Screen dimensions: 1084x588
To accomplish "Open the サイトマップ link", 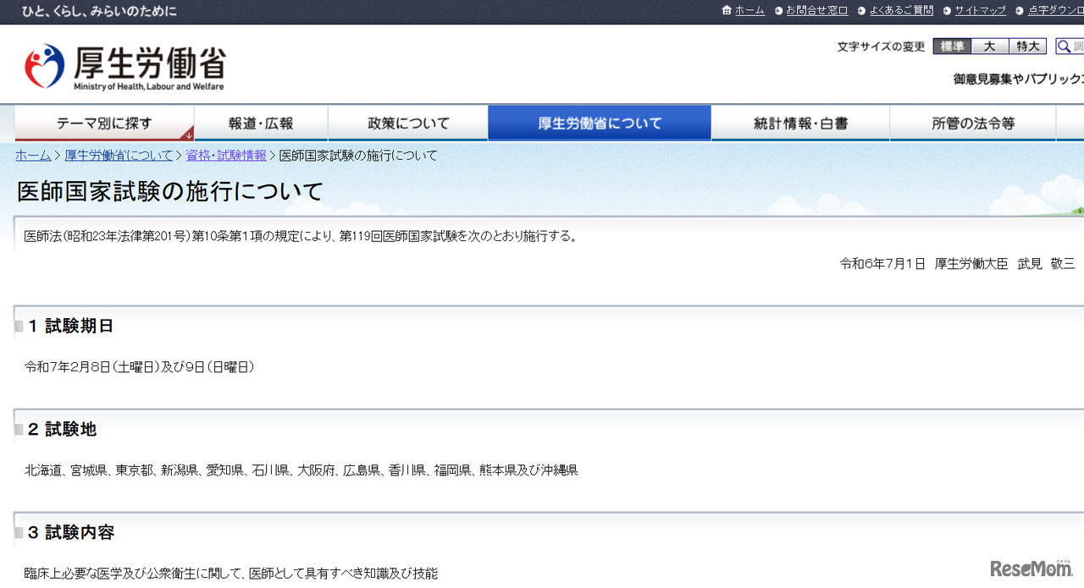I will pyautogui.click(x=980, y=11).
